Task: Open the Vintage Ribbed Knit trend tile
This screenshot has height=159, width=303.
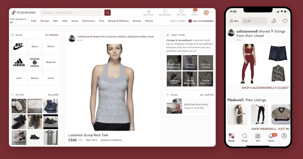Action: 206,79
